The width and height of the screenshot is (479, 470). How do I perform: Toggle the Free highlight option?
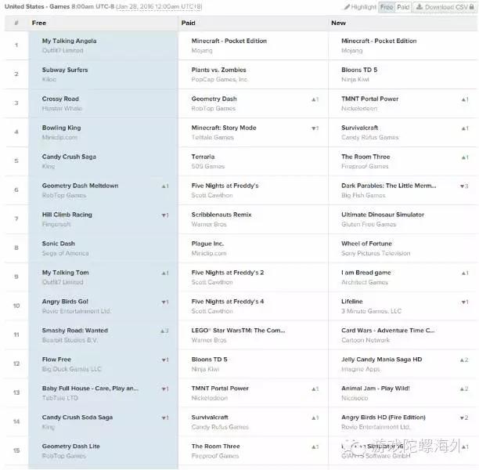tap(387, 7)
